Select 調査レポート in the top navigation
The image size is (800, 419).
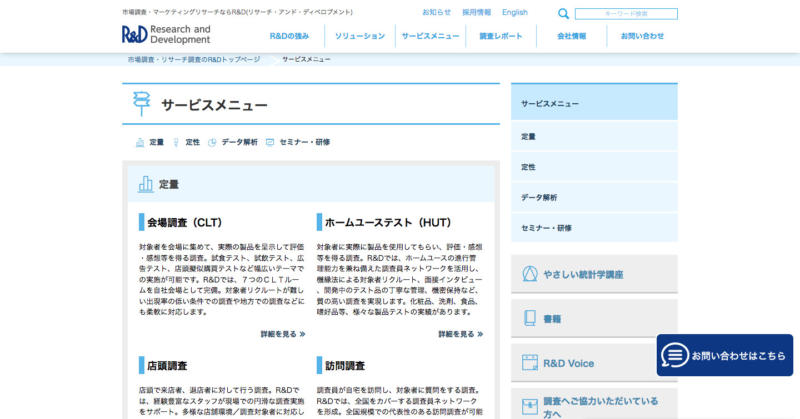coord(501,36)
